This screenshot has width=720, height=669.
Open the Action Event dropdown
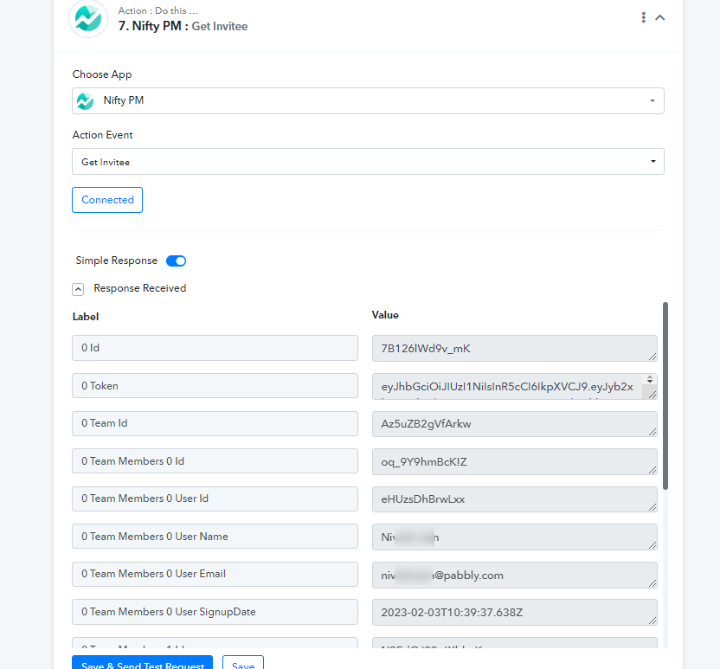pos(368,162)
